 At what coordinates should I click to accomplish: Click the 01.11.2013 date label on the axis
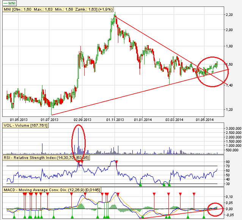115,119
